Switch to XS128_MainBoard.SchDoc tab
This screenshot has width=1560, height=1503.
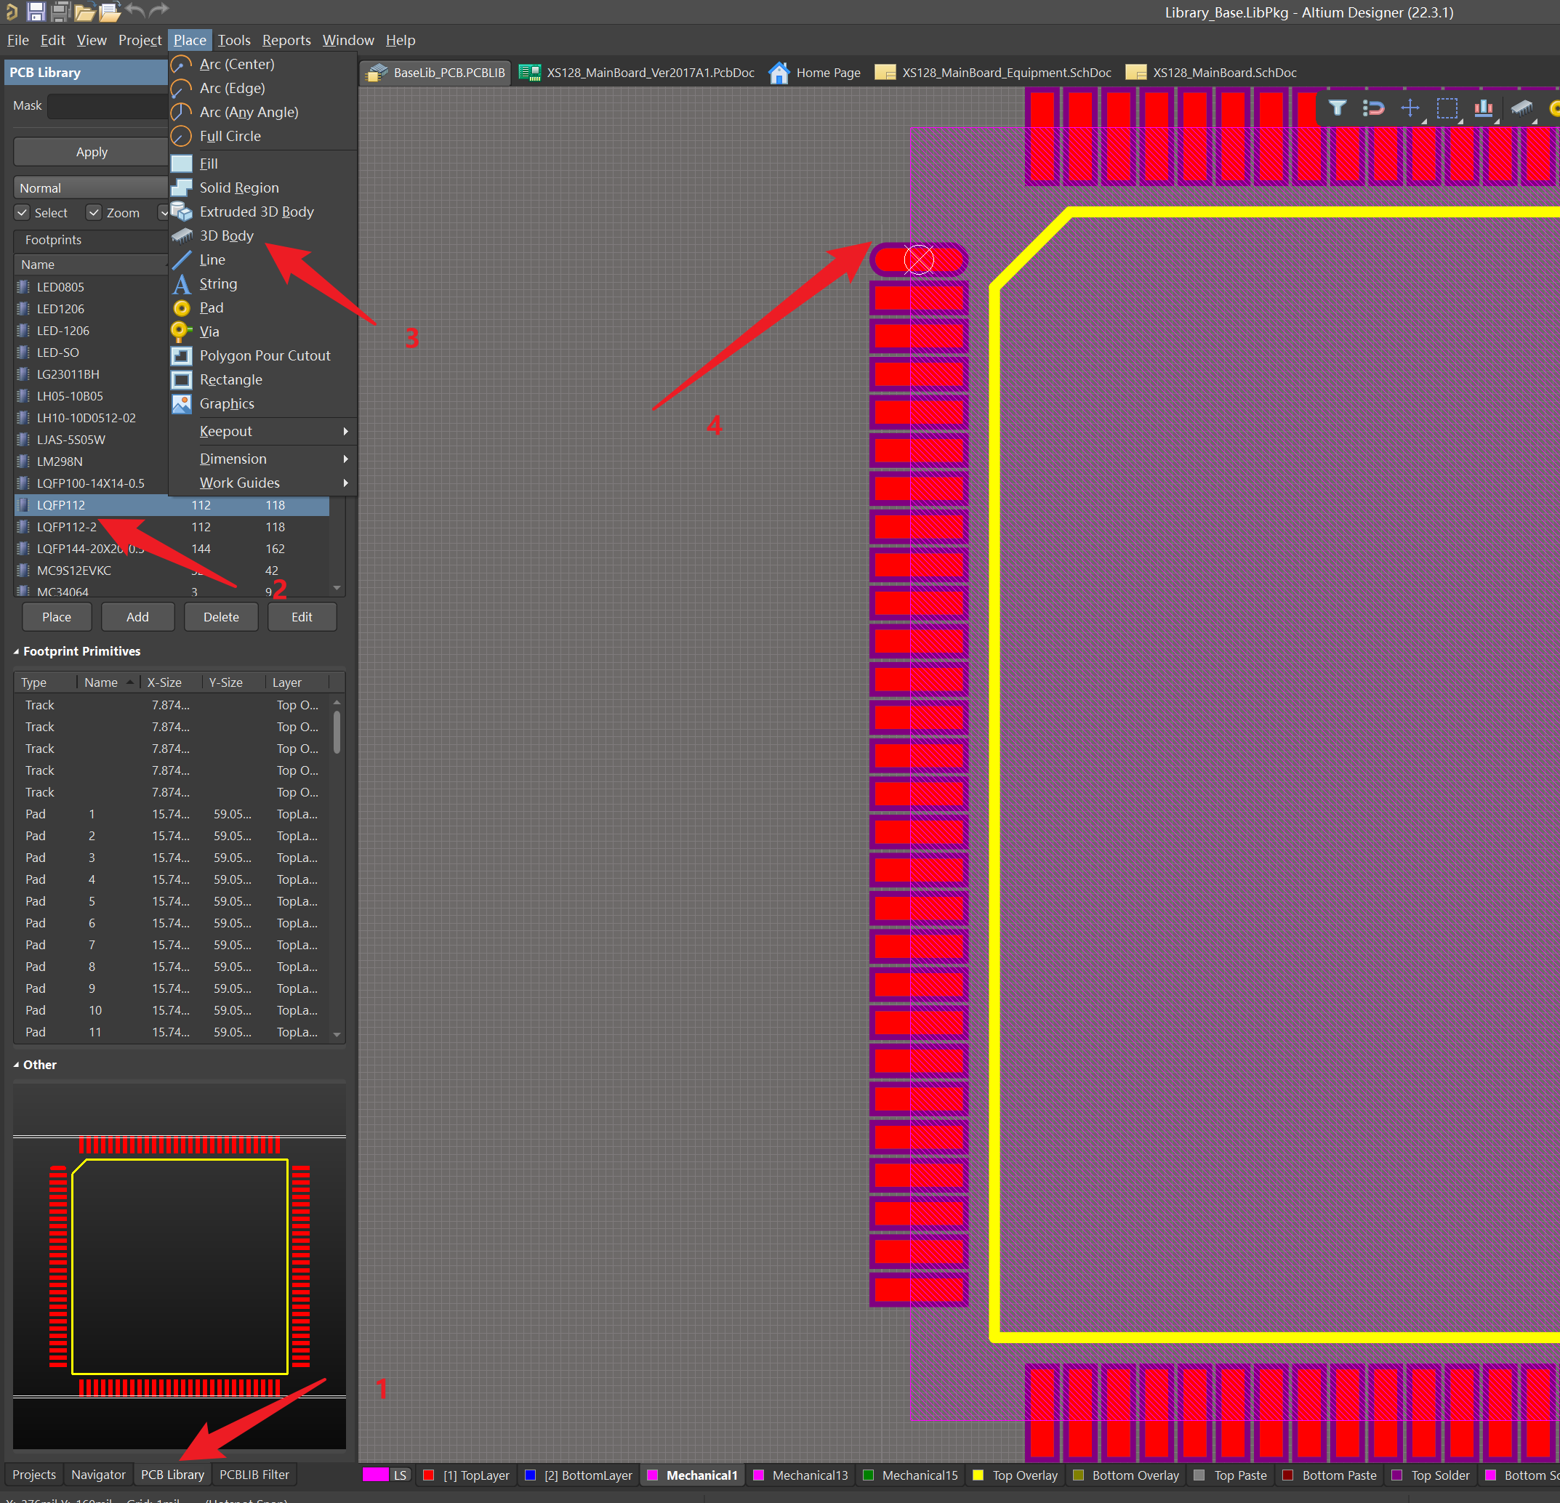tap(1223, 73)
